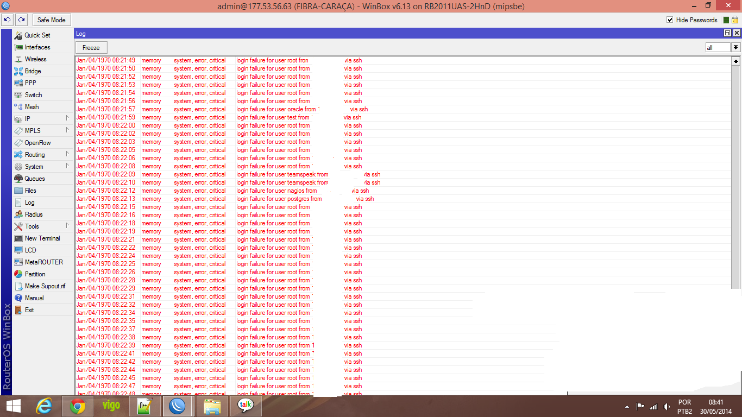Toggle the Hide Passwords checkbox
The image size is (742, 417).
(x=670, y=20)
